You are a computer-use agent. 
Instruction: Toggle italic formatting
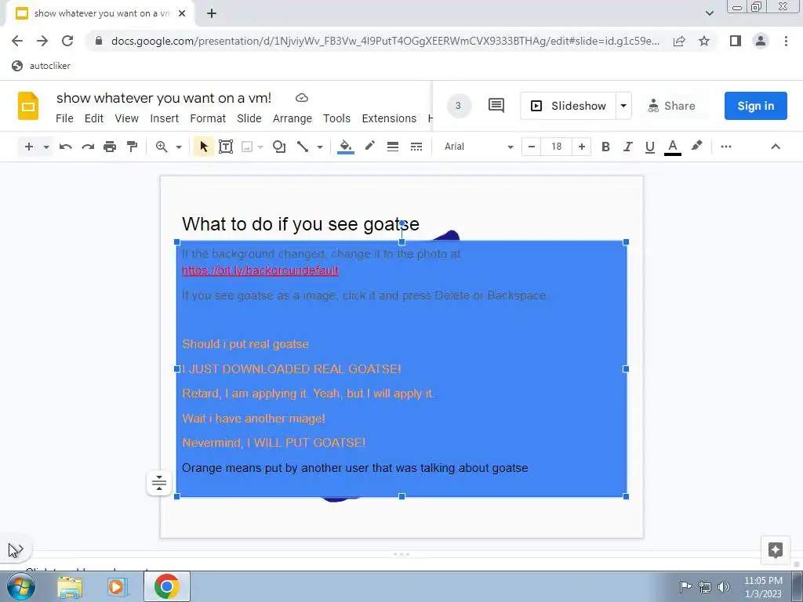click(x=628, y=147)
